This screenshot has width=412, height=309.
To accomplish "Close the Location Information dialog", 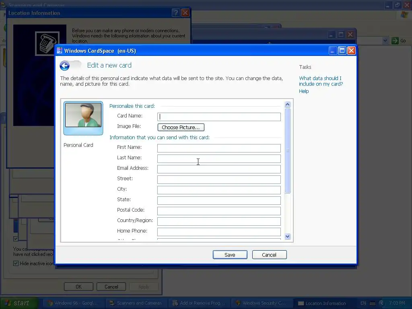I will 185,13.
